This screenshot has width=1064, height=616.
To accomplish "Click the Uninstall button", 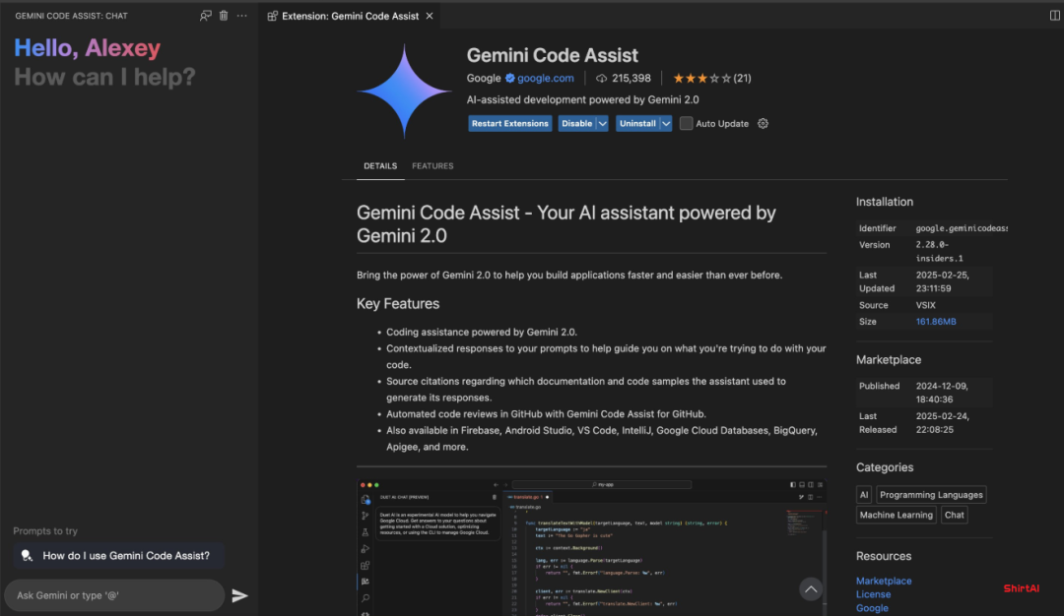I will [x=637, y=123].
